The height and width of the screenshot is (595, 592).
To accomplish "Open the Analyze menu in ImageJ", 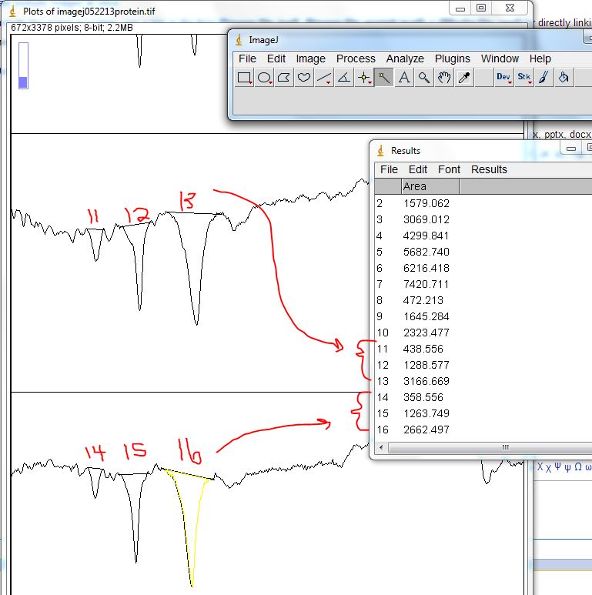I will (405, 58).
